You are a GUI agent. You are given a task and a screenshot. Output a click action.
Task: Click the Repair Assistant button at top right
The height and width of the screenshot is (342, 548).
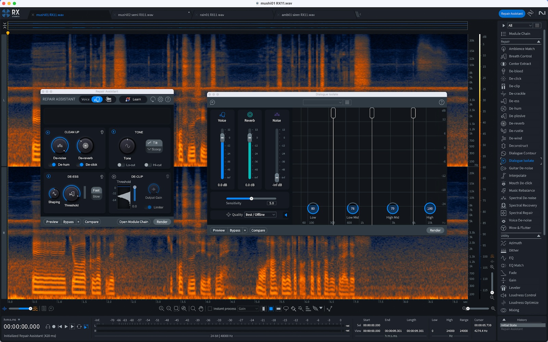512,14
